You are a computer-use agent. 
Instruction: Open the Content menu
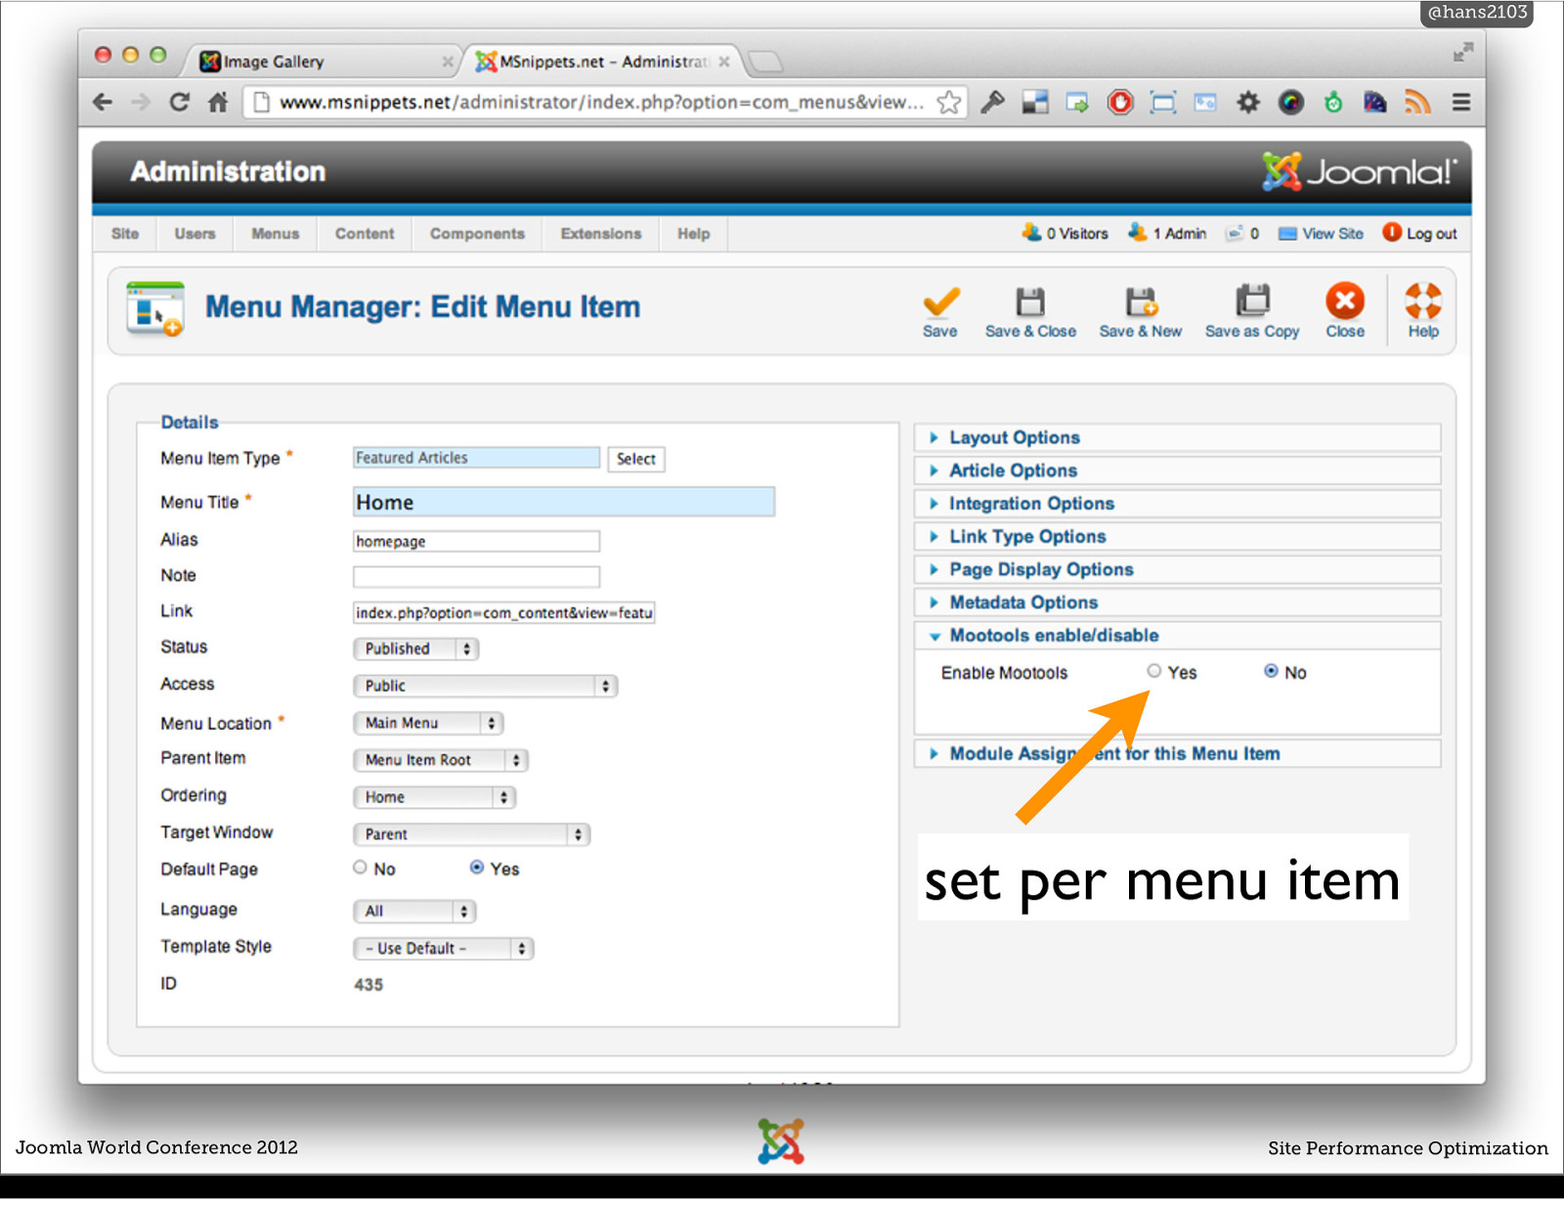pos(365,234)
